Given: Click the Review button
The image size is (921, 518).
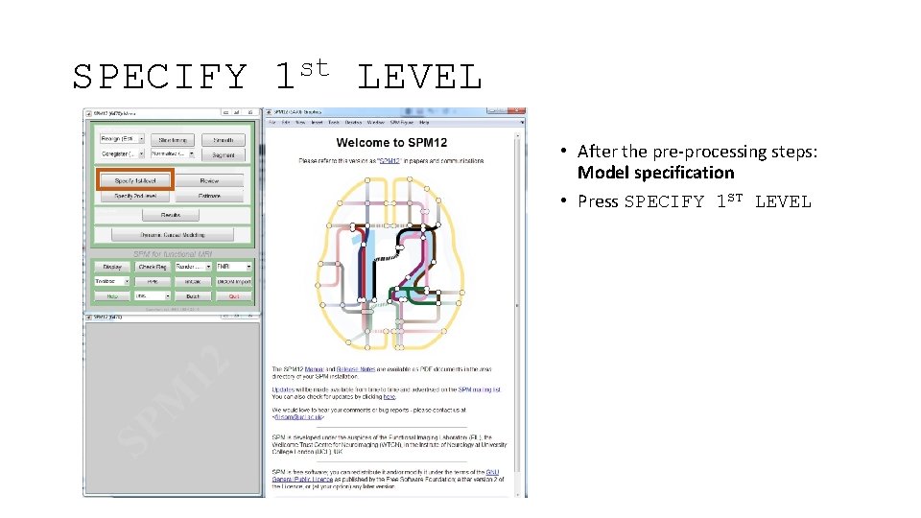Looking at the screenshot, I should coord(209,181).
